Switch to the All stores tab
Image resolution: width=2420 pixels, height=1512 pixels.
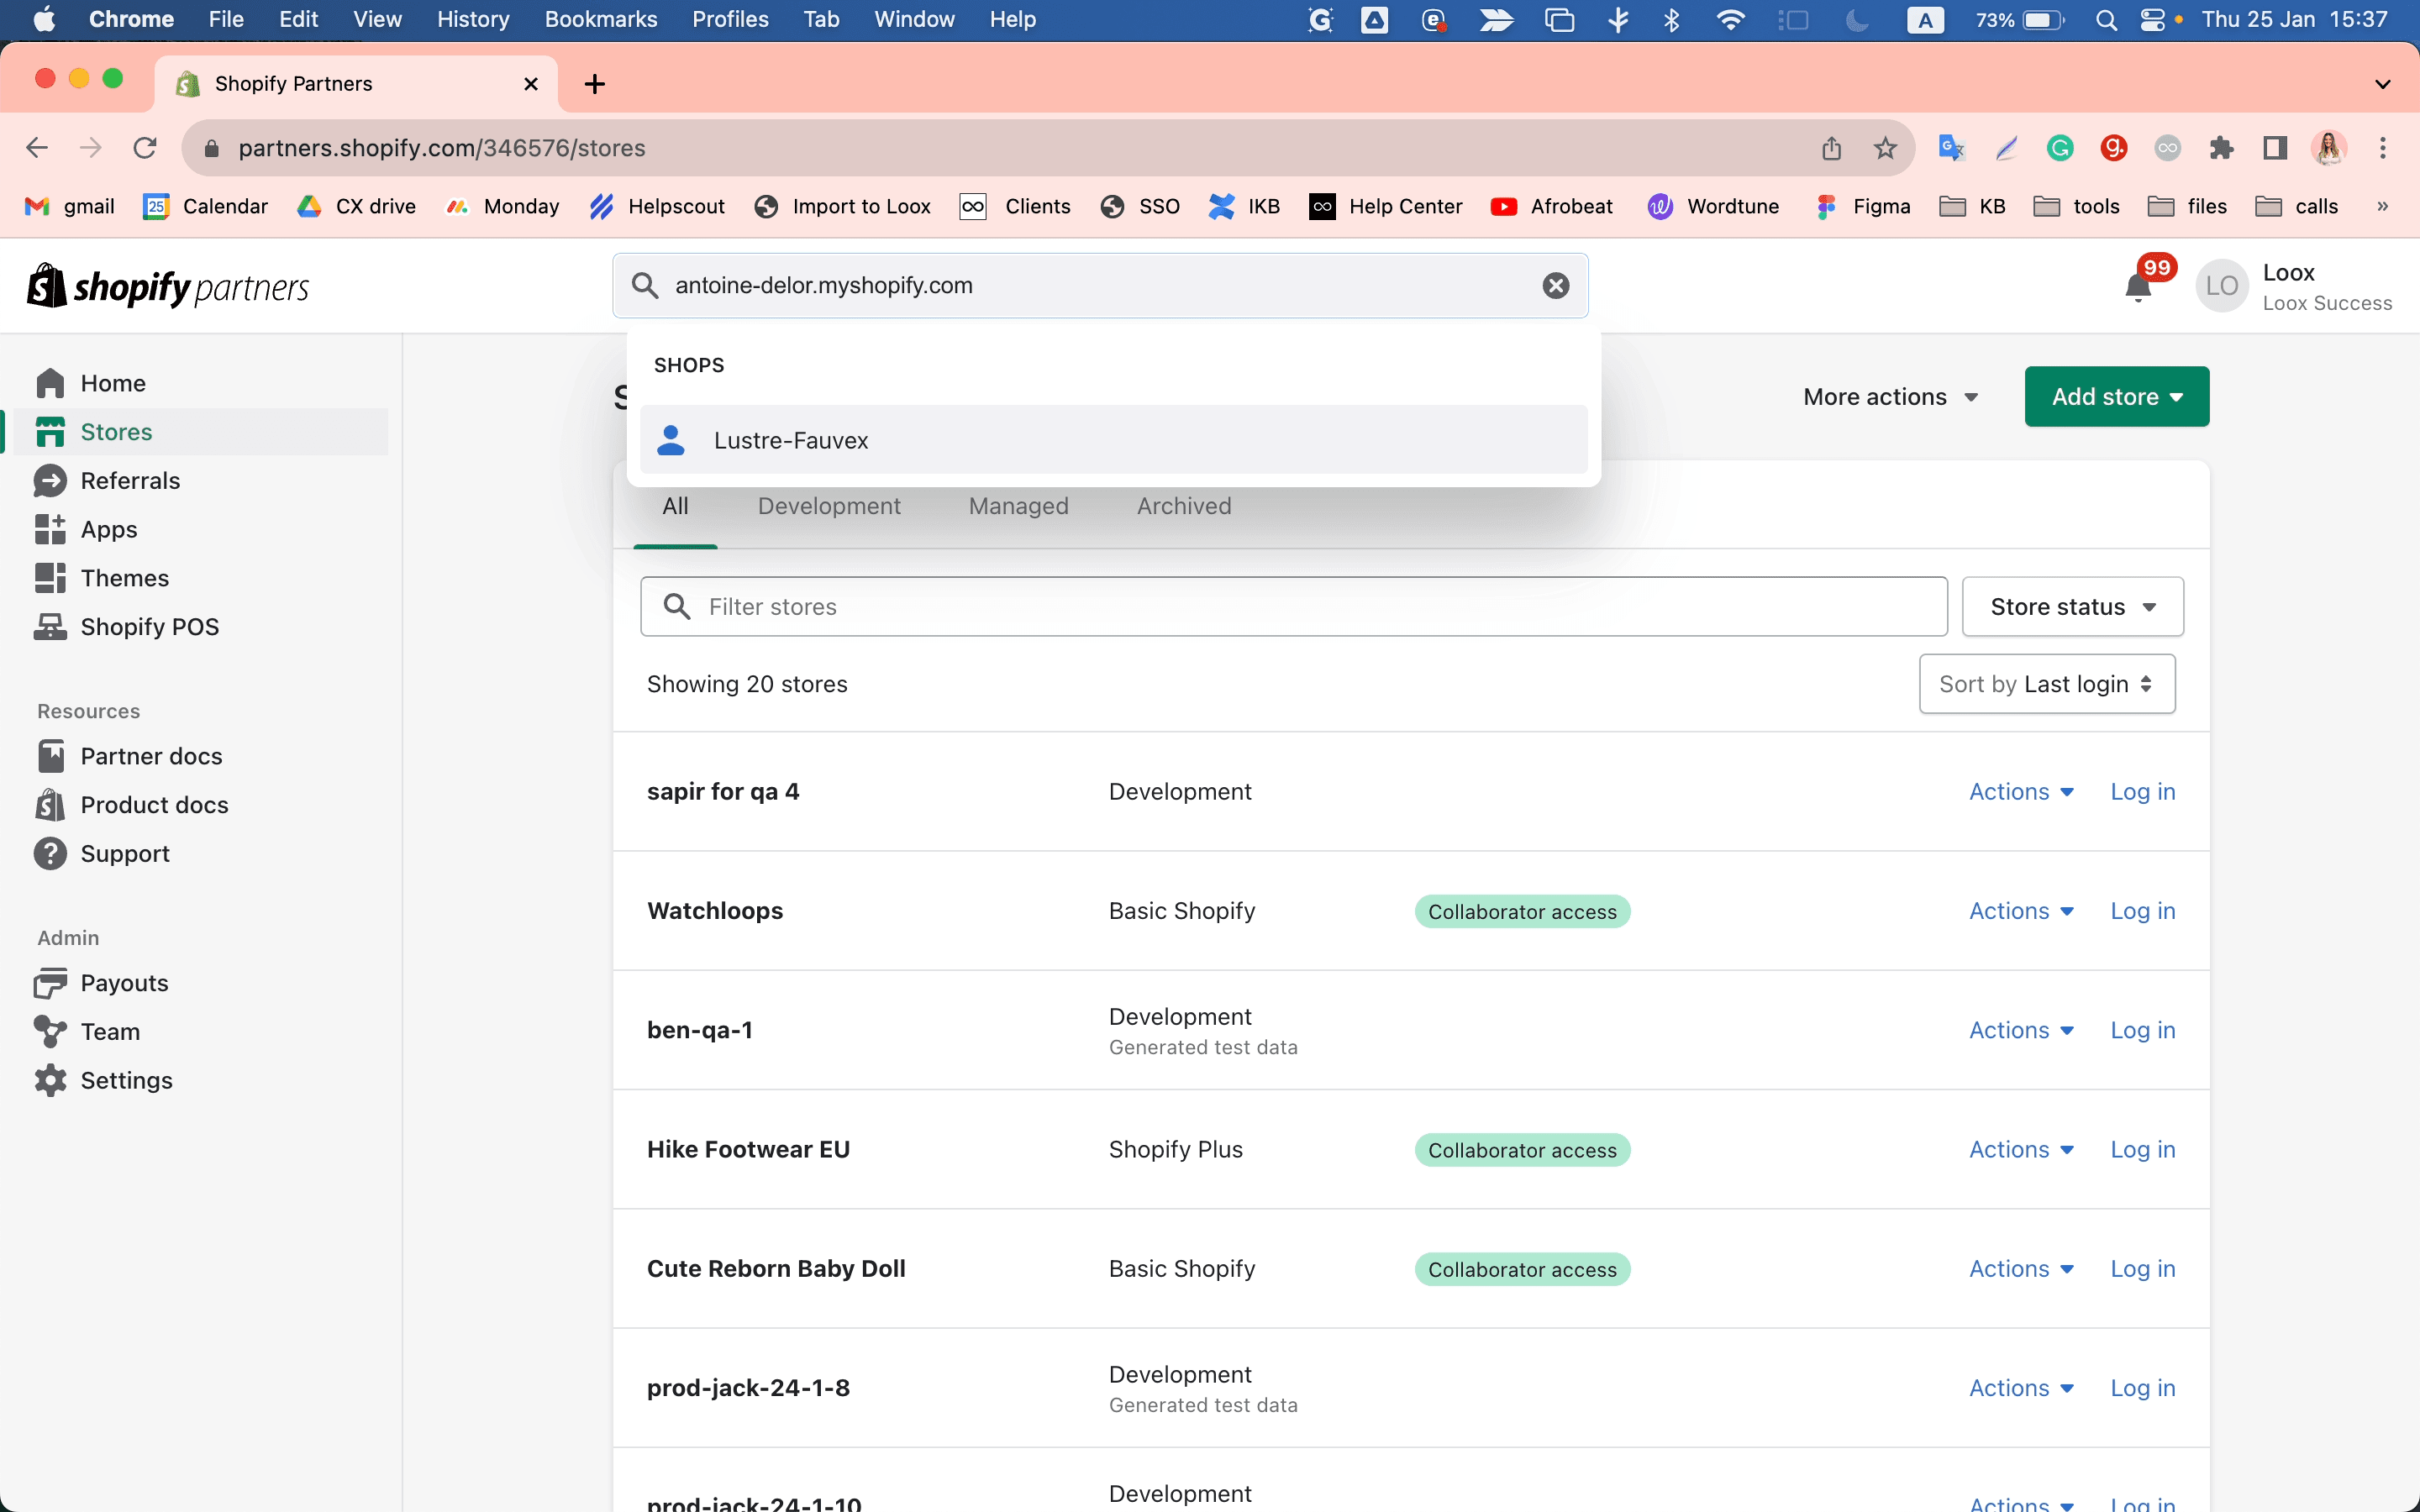675,506
